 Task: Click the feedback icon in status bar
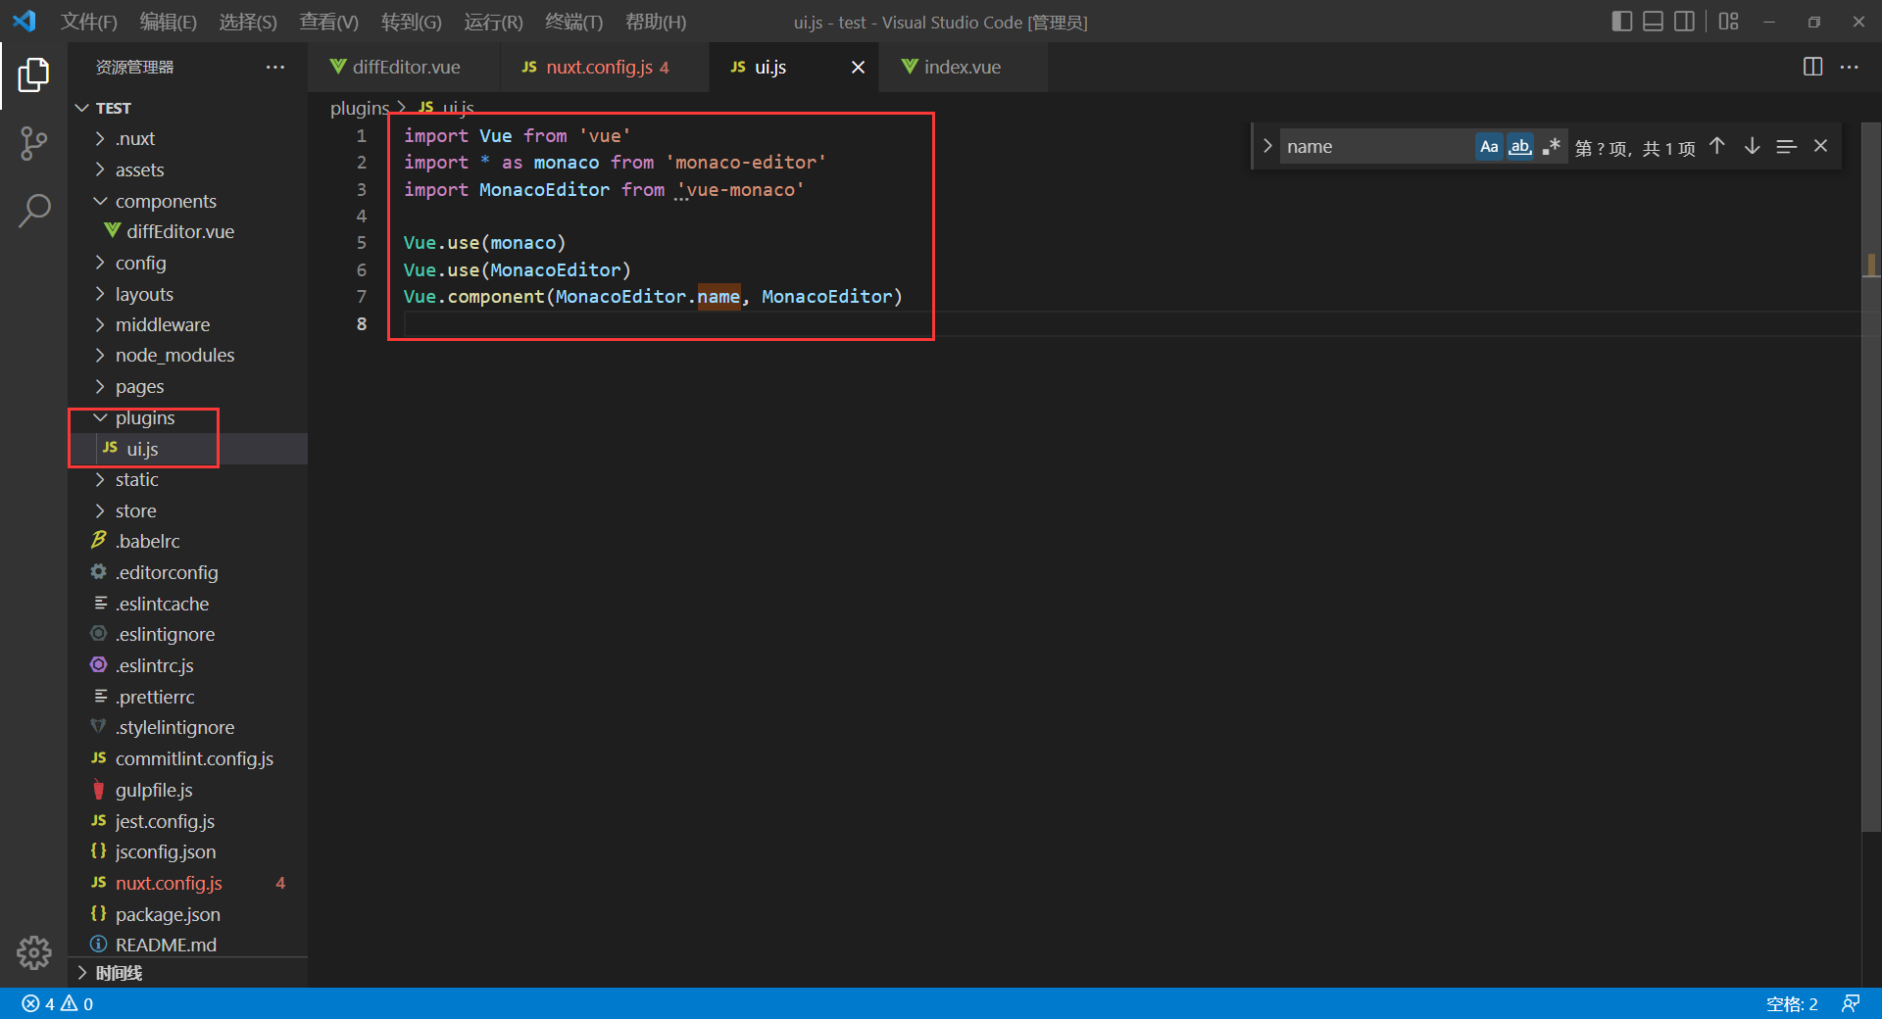pyautogui.click(x=1851, y=1004)
